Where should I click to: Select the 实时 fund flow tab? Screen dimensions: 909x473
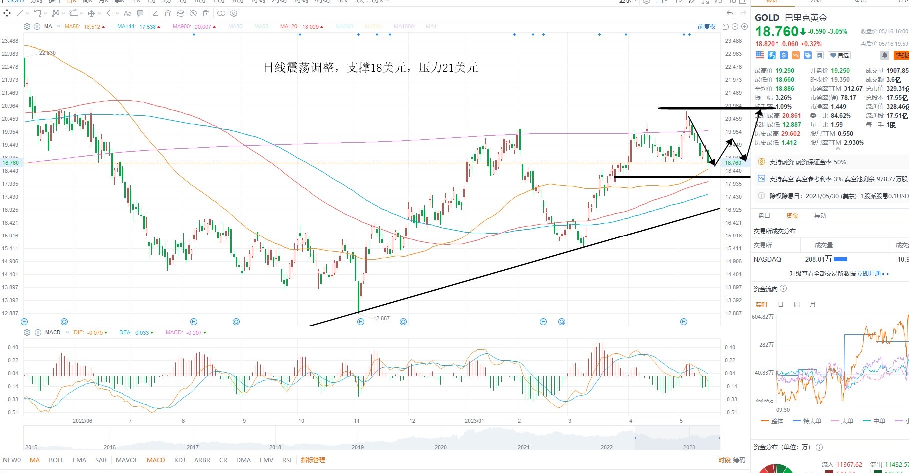761,305
